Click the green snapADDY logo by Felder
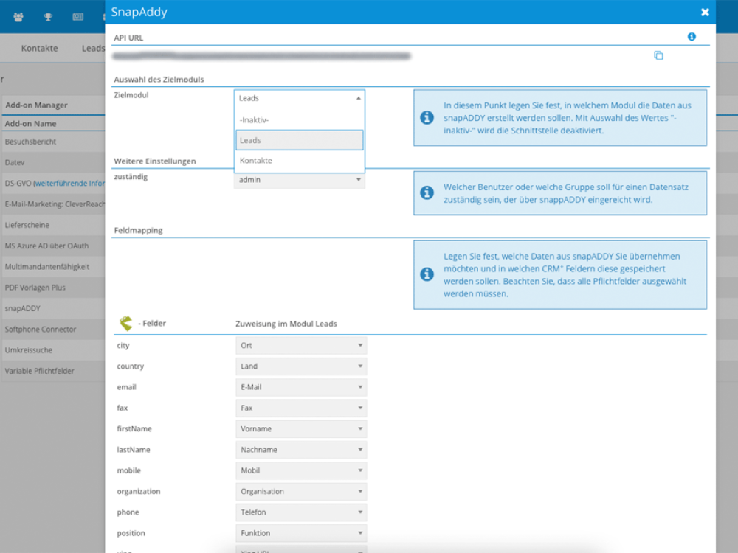738x553 pixels. click(x=126, y=323)
